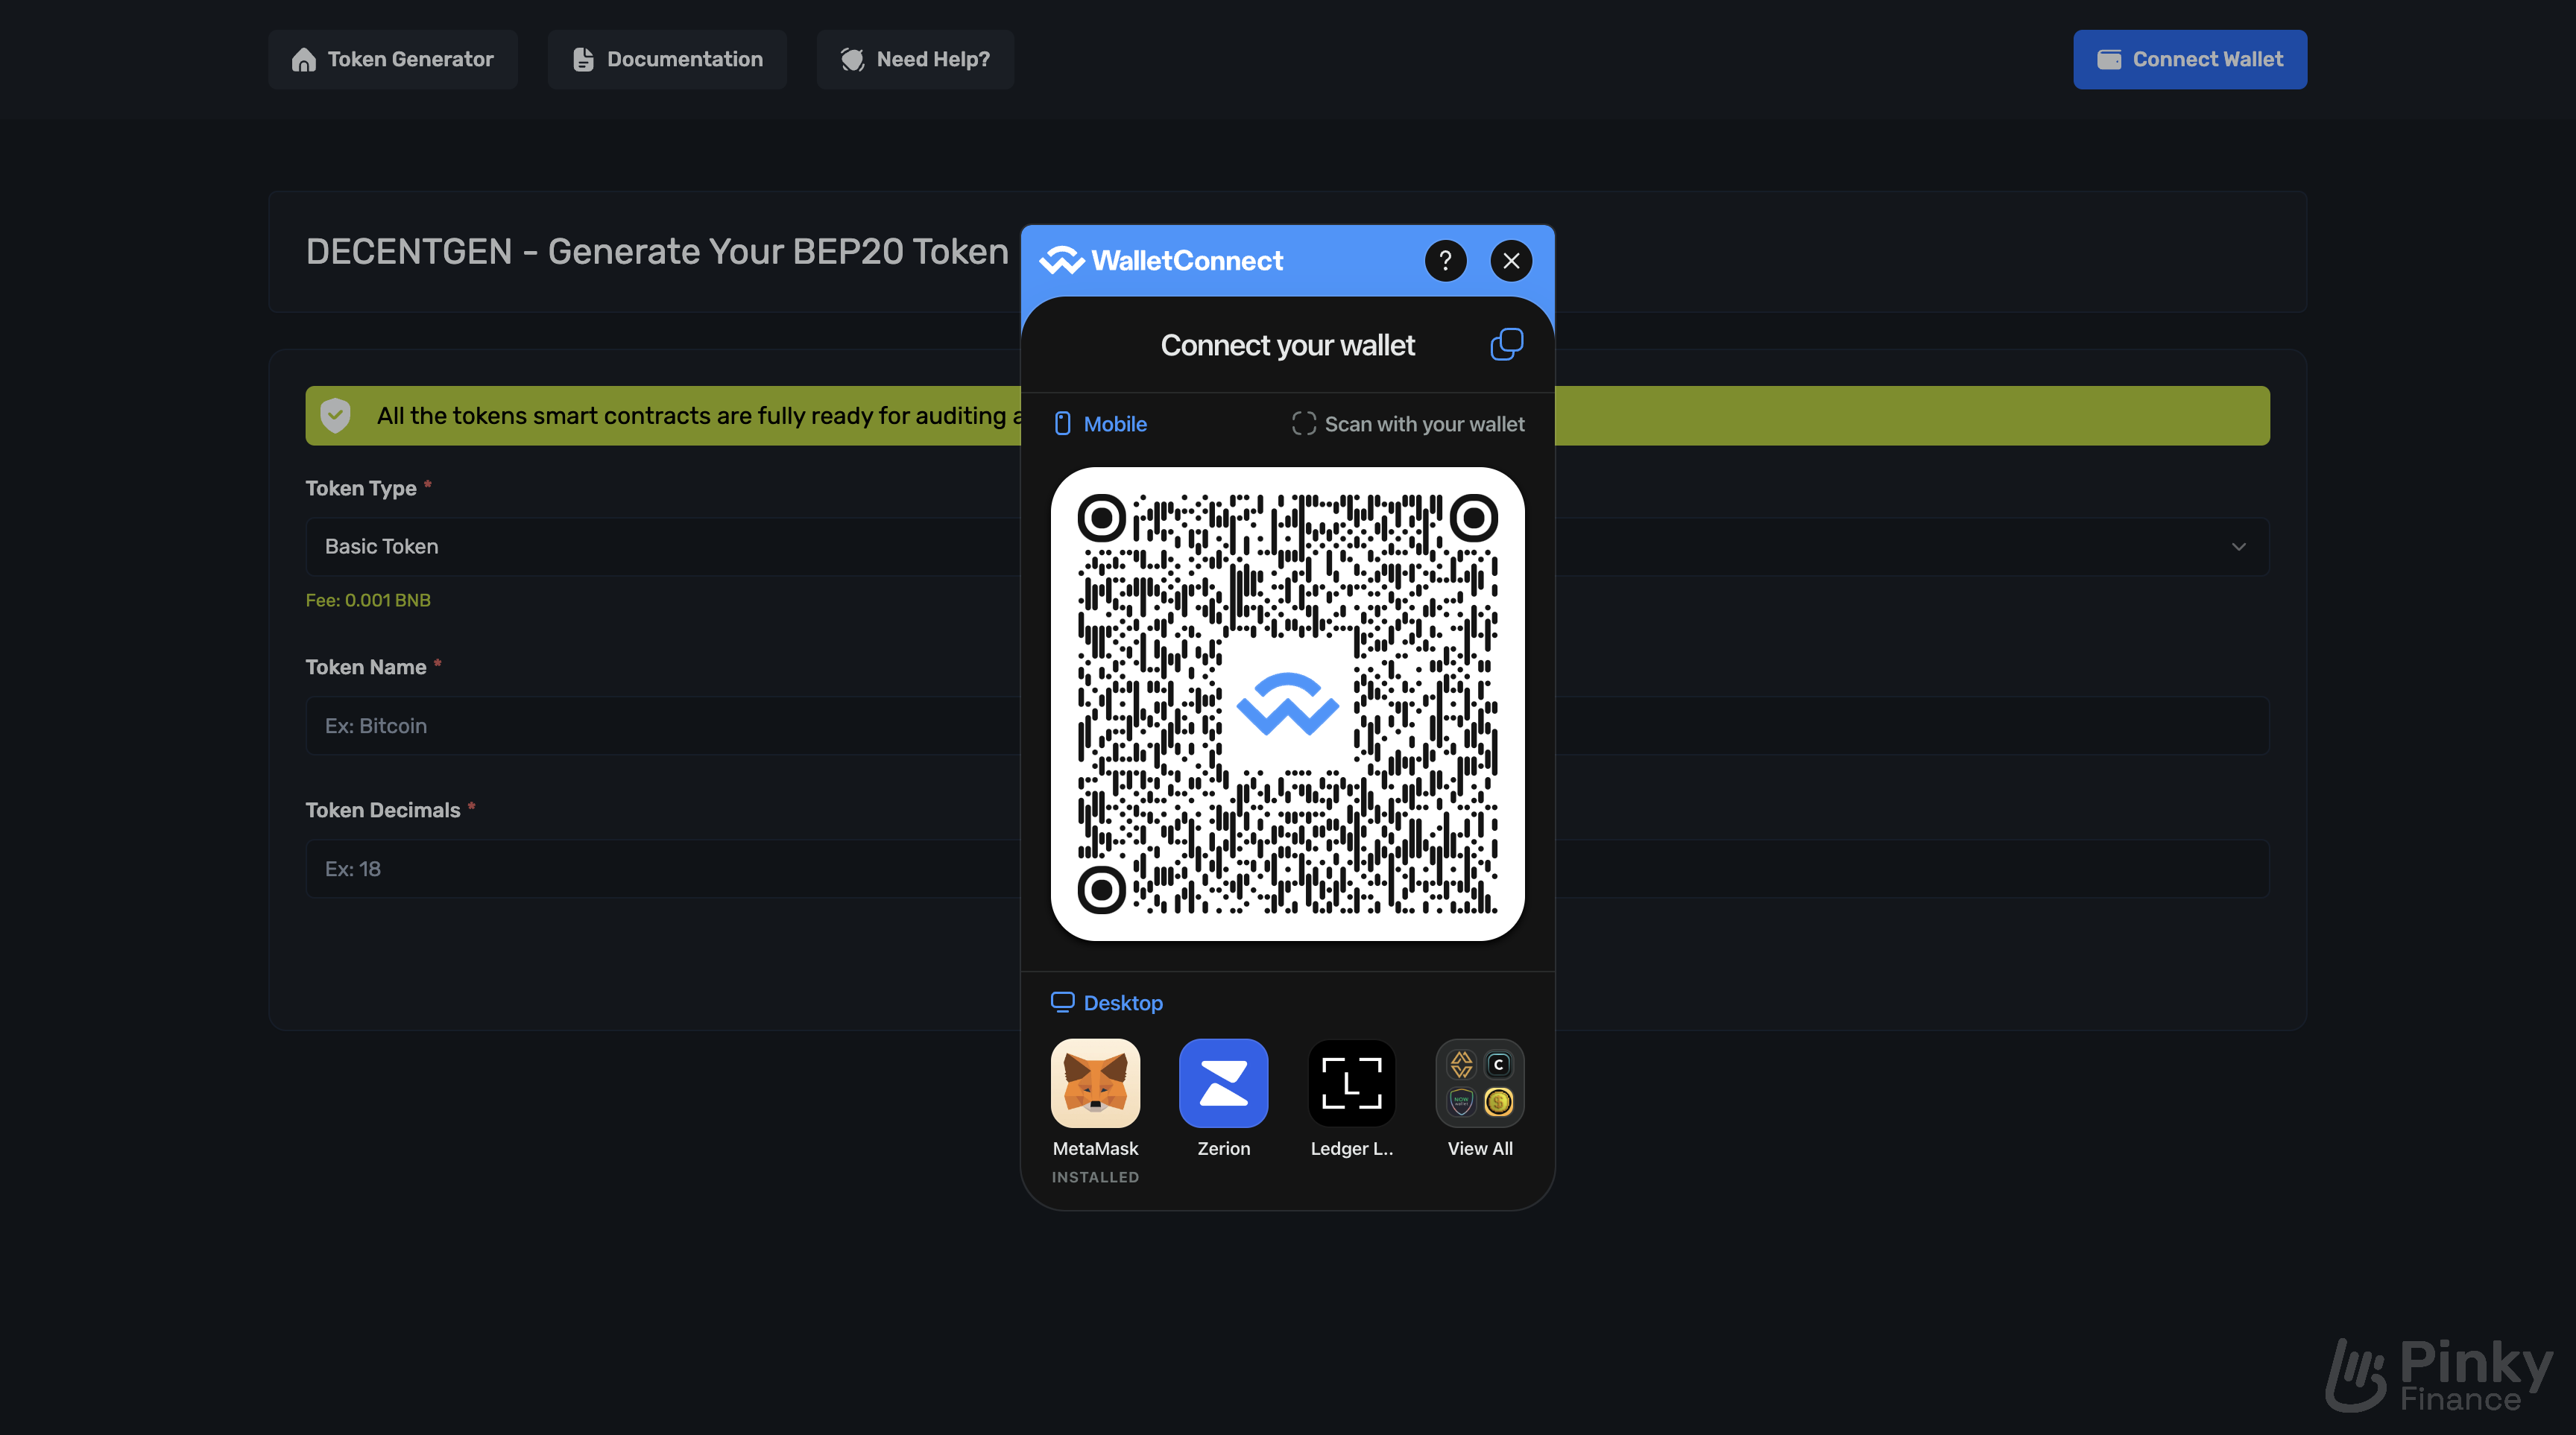Click the document icon beside Documentation
The width and height of the screenshot is (2576, 1435).
pos(583,60)
